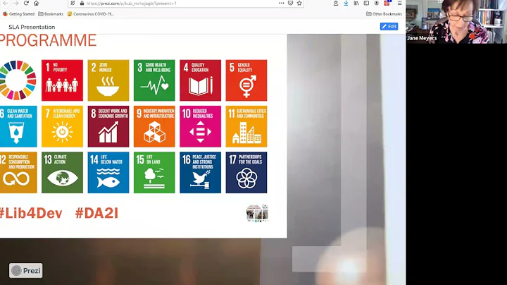
Task: Select the 2 Zero Hunger tile
Action: pos(108,80)
